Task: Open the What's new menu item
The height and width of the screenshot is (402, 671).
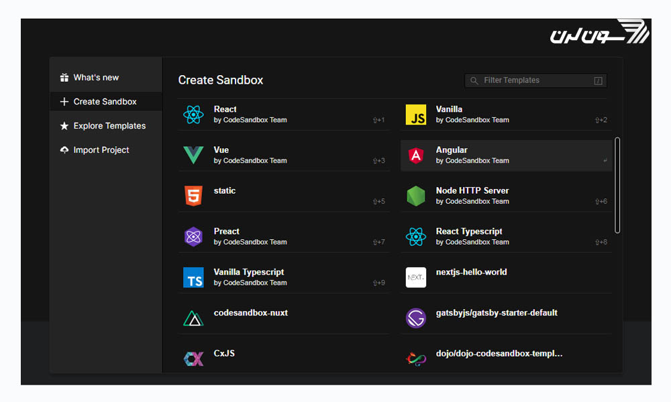Action: [96, 78]
